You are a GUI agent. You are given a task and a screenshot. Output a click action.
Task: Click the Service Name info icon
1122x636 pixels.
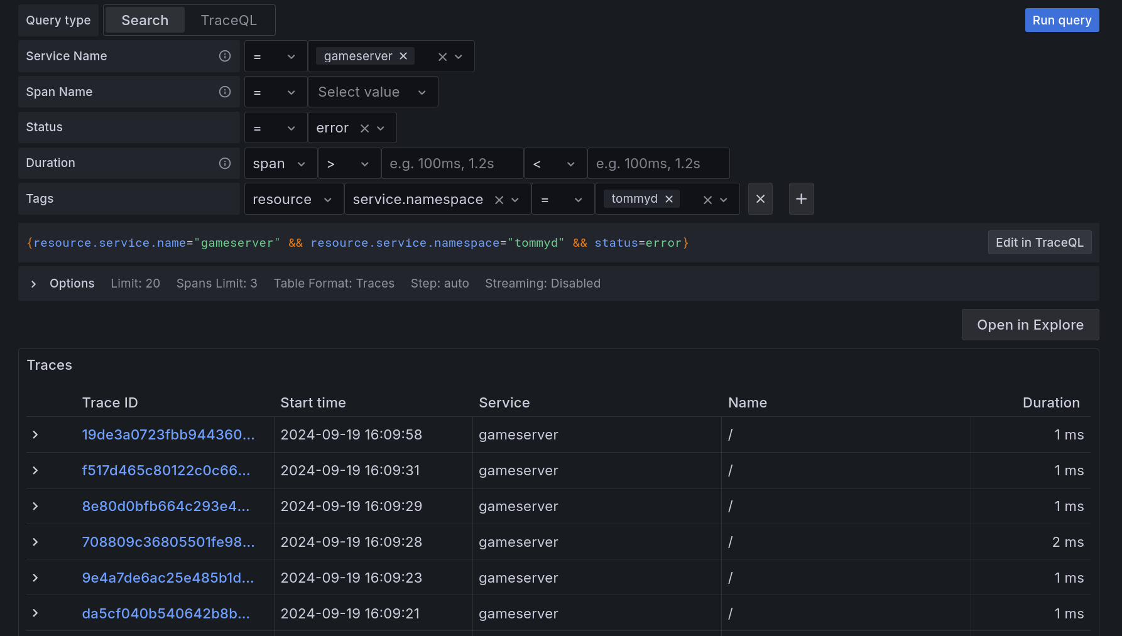click(x=225, y=56)
